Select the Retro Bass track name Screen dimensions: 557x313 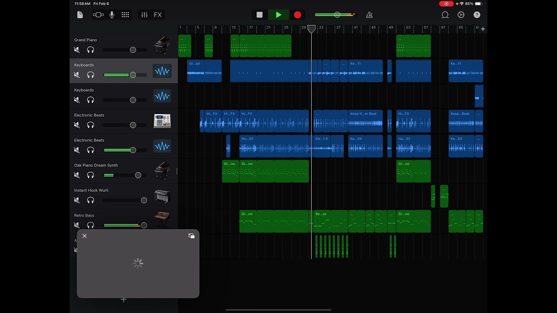click(84, 216)
